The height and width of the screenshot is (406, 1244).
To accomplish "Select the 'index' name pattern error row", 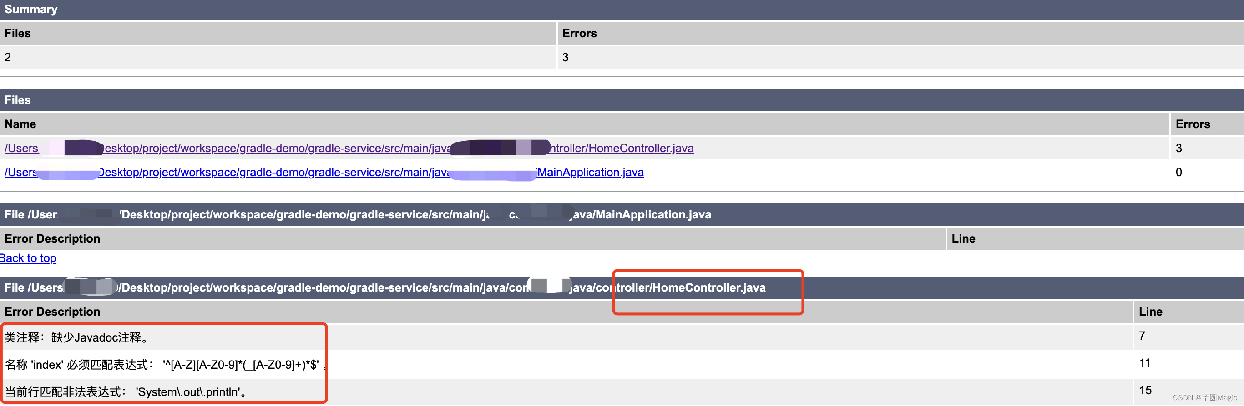I will tap(566, 364).
